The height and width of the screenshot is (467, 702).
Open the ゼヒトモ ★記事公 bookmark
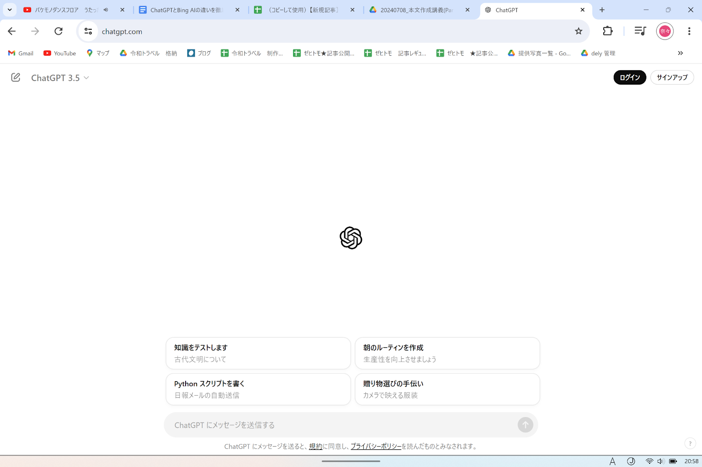[467, 53]
